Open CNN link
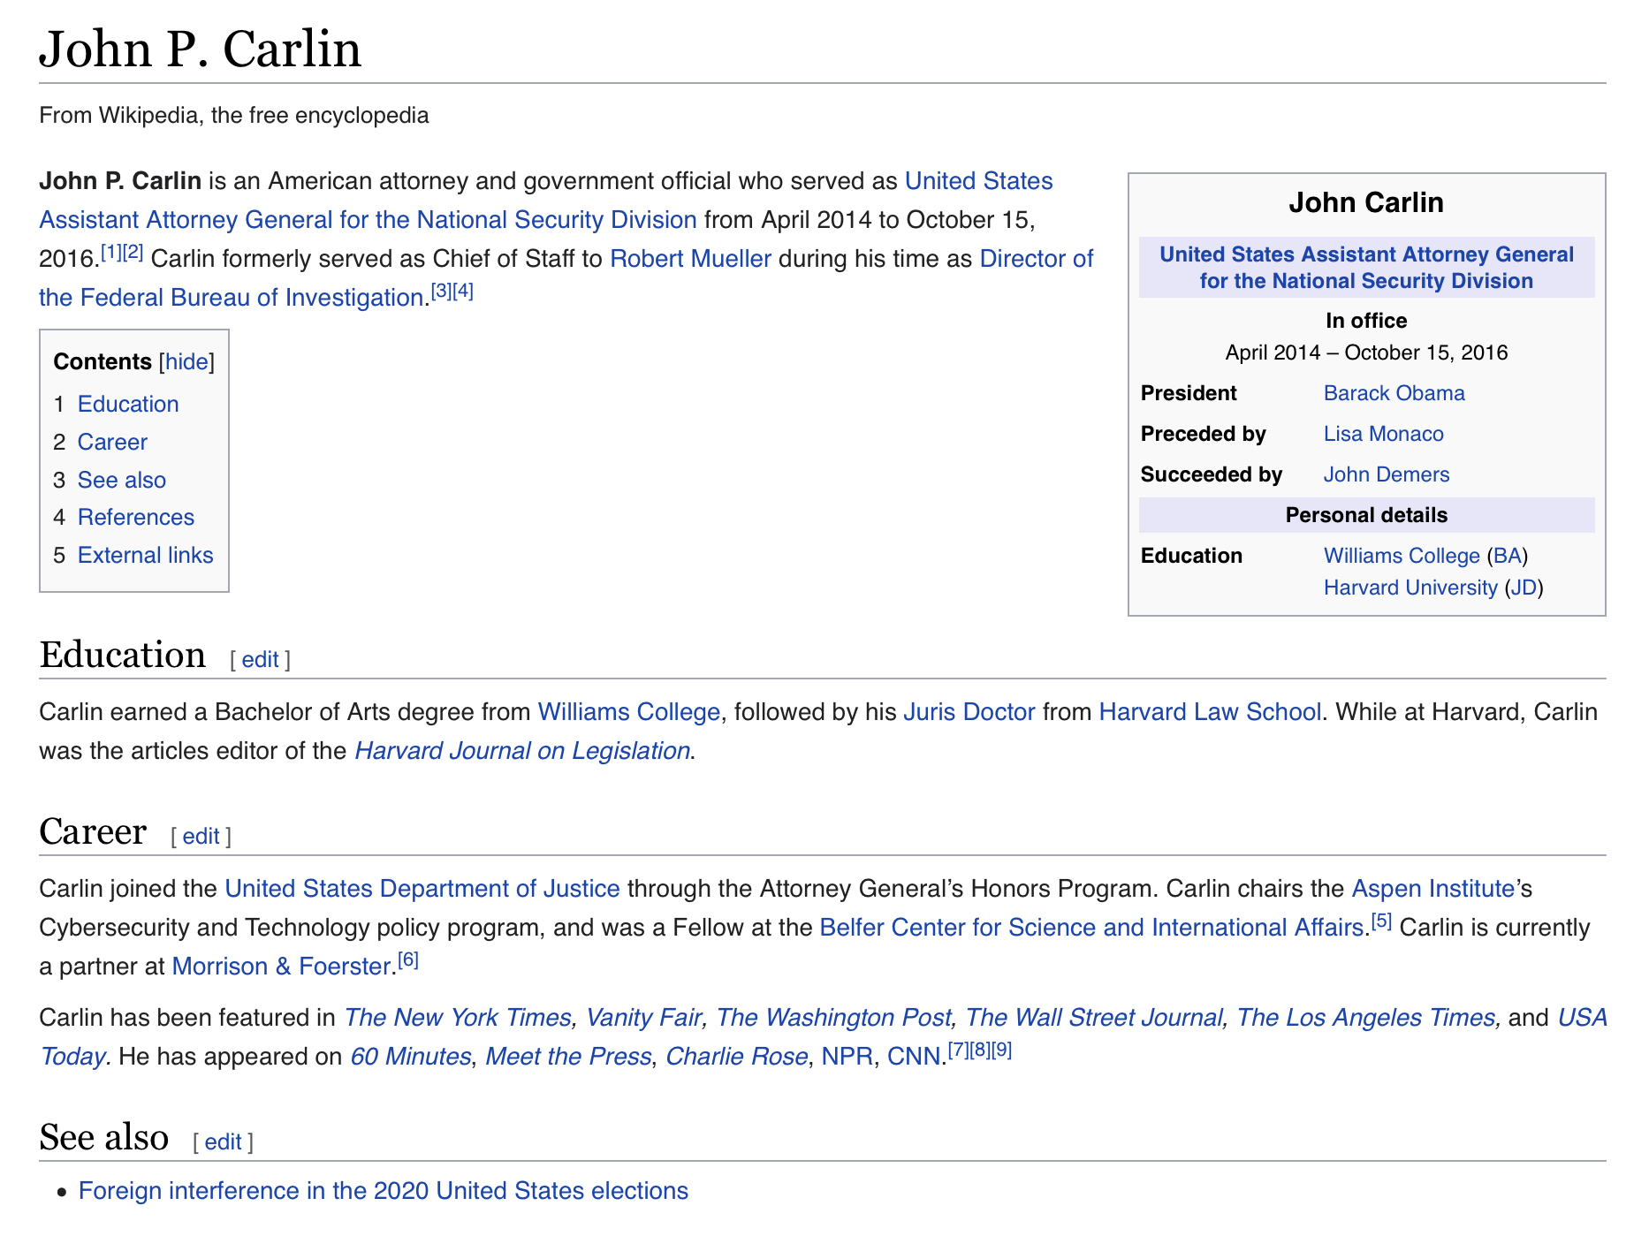 pos(913,1057)
